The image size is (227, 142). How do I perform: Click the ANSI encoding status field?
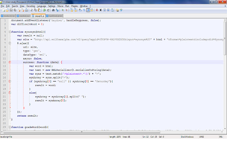201,137
